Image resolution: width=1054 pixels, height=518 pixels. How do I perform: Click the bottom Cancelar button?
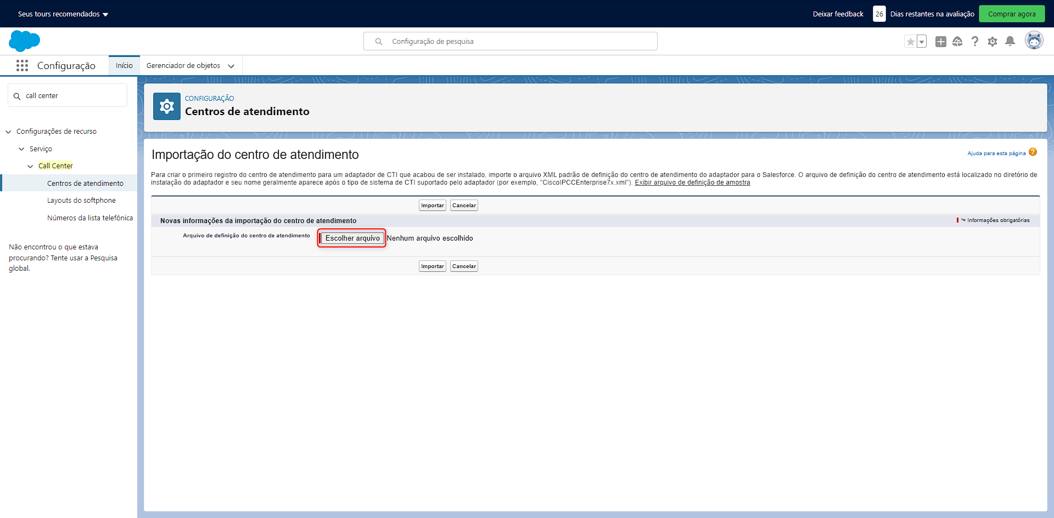(x=464, y=266)
